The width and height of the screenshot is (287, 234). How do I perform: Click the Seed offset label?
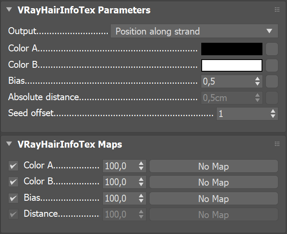point(31,113)
